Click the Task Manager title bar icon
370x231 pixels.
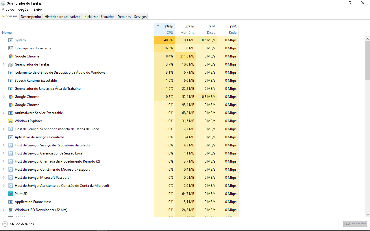pyautogui.click(x=3, y=3)
